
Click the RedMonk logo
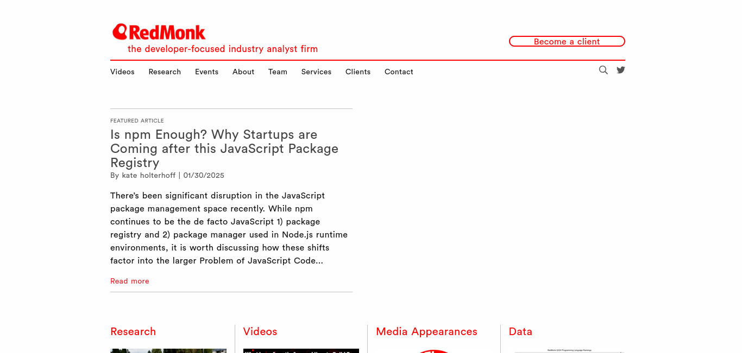[x=159, y=32]
